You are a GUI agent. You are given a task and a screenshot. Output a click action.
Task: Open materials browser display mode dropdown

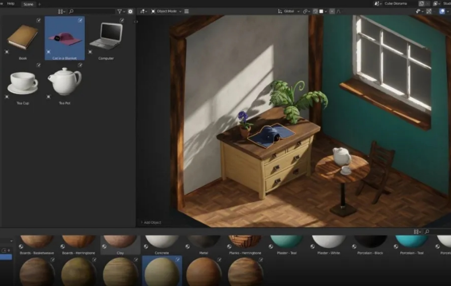coord(417,232)
